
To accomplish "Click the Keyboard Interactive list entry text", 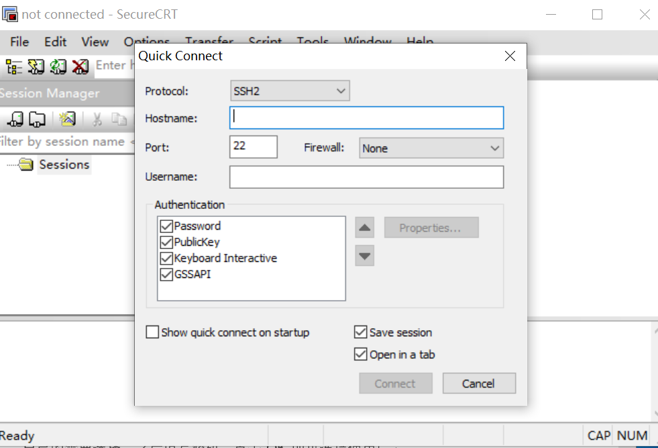I will [226, 258].
